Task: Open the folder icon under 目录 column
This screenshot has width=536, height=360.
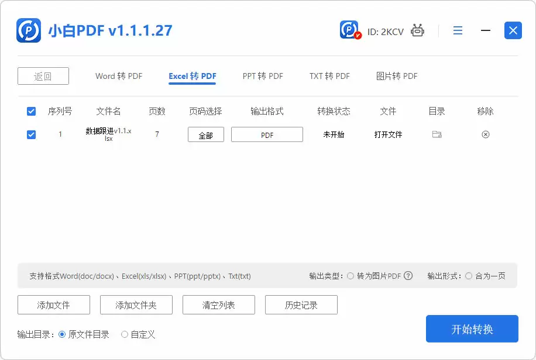Action: tap(436, 134)
